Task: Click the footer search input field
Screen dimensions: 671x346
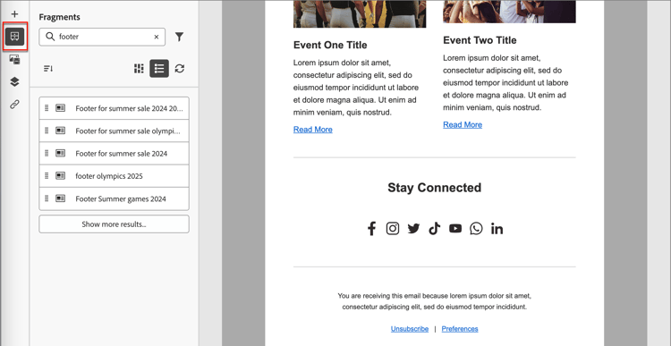Action: 102,37
